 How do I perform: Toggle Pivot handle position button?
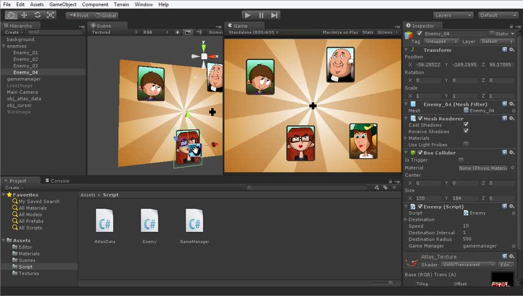[79, 15]
